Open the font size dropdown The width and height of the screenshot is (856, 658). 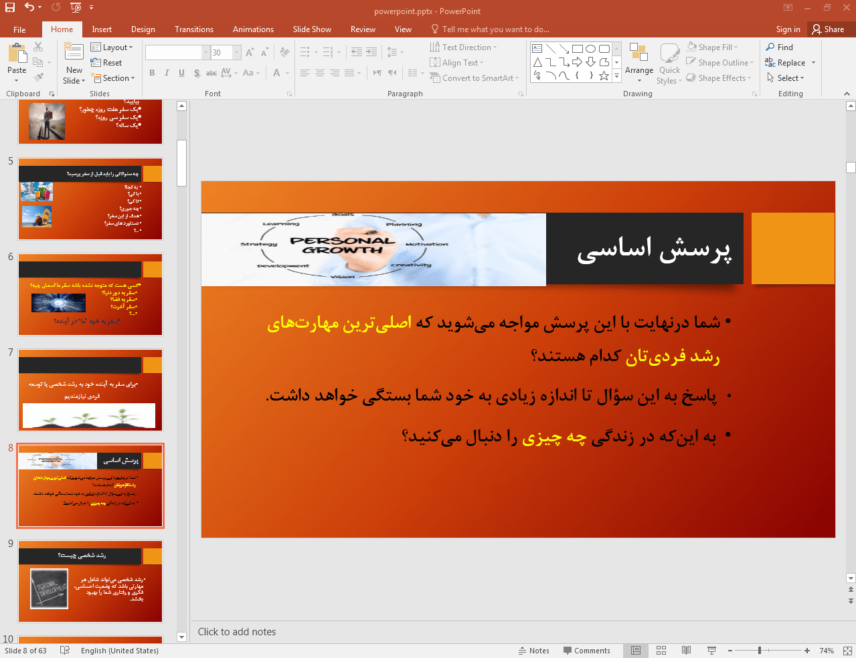[236, 53]
